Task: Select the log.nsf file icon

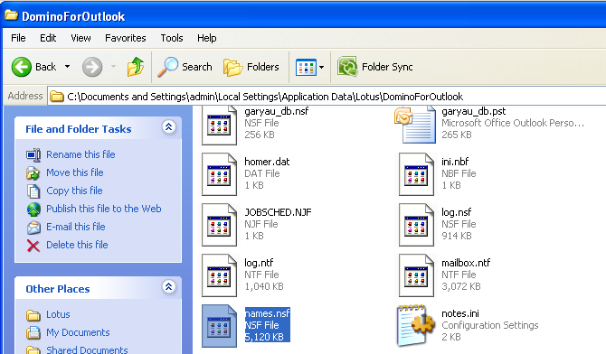Action: click(x=416, y=225)
